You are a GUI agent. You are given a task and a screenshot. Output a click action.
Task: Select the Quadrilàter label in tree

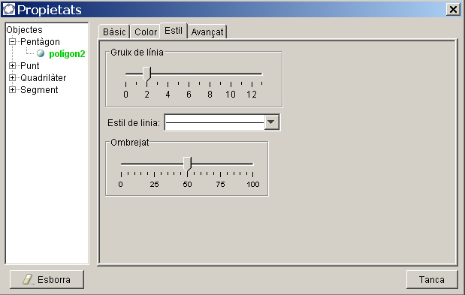(44, 77)
